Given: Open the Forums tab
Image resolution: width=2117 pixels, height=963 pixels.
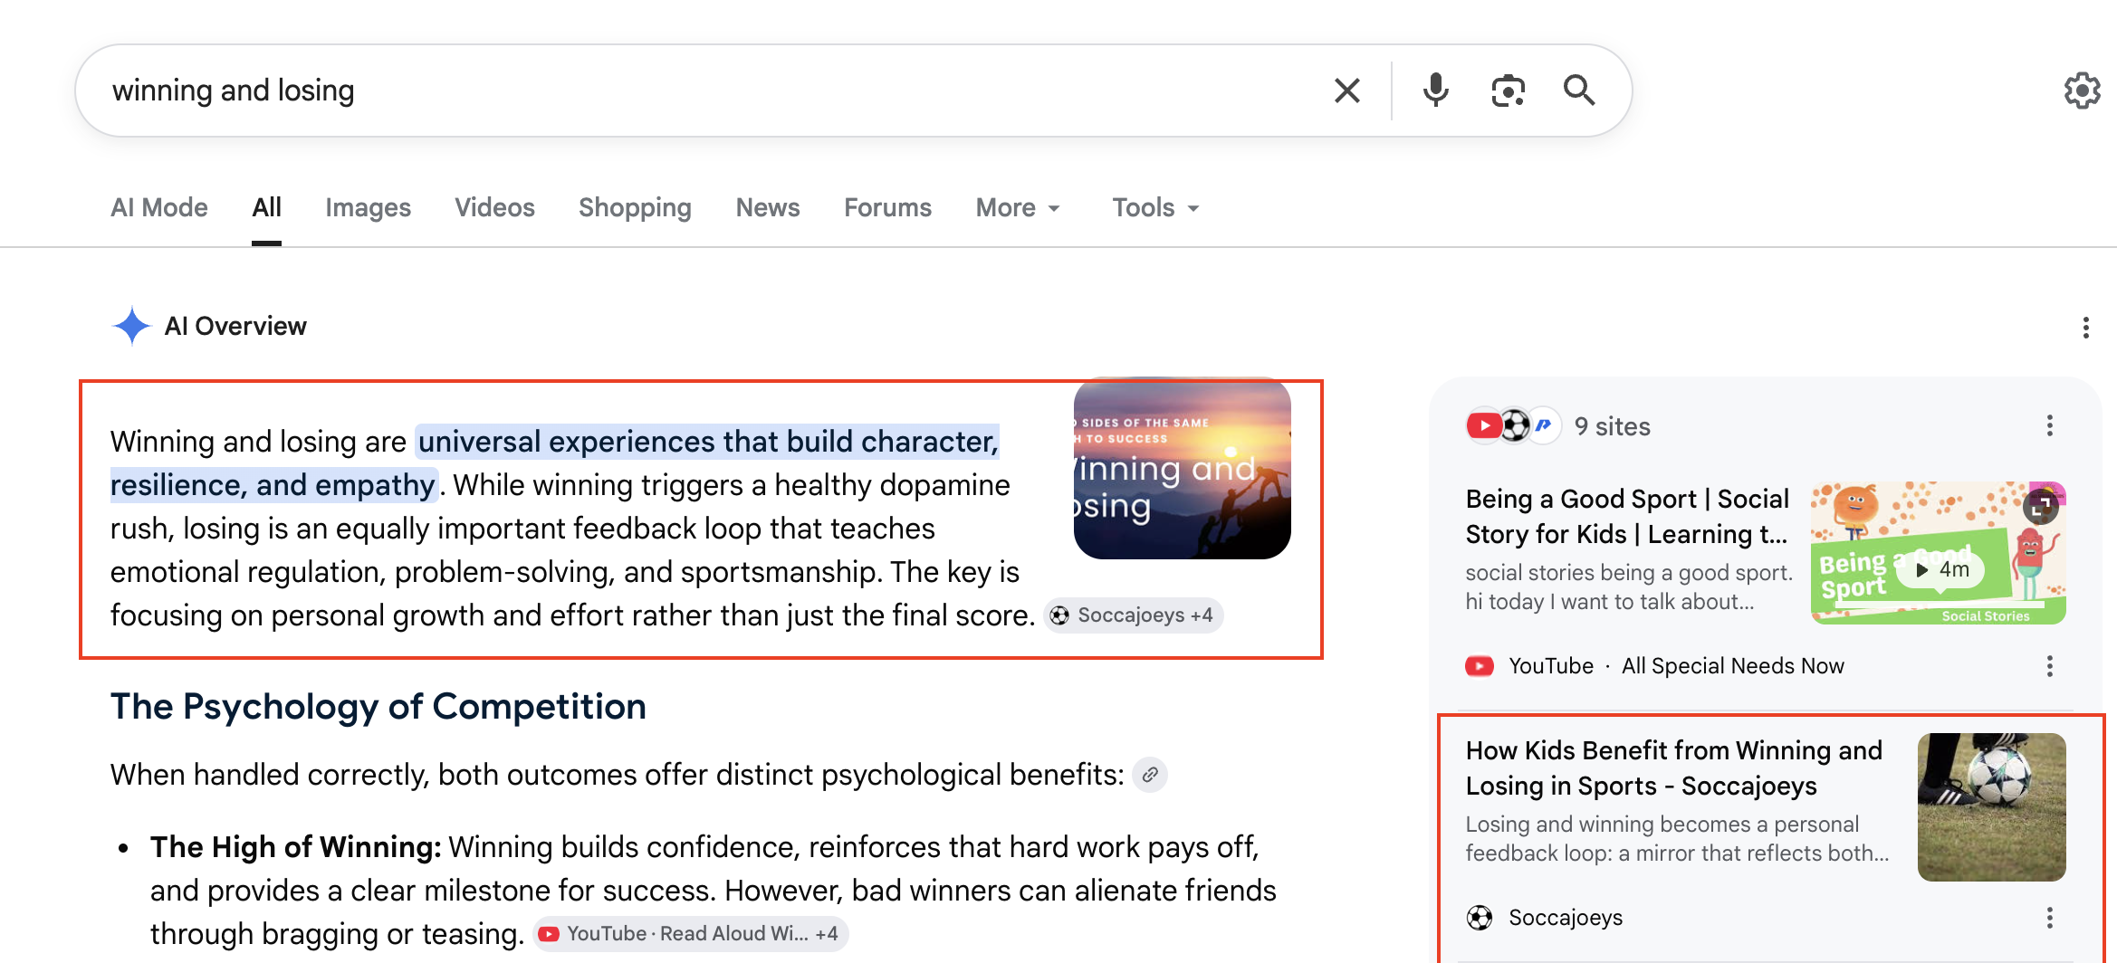Looking at the screenshot, I should [887, 207].
